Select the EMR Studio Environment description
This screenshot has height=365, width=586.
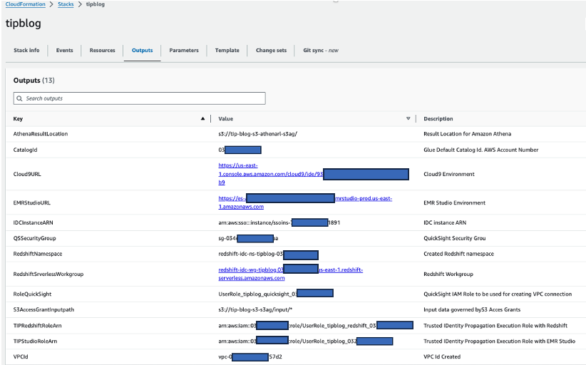[x=454, y=203]
